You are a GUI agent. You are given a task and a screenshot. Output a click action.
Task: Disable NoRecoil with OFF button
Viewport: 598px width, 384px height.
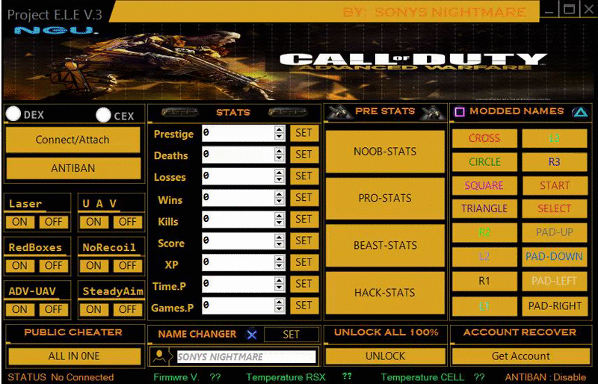click(128, 266)
